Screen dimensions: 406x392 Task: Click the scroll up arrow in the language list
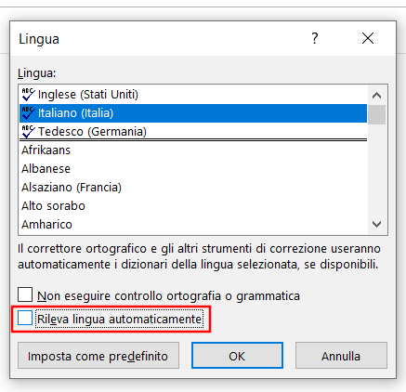pyautogui.click(x=376, y=96)
